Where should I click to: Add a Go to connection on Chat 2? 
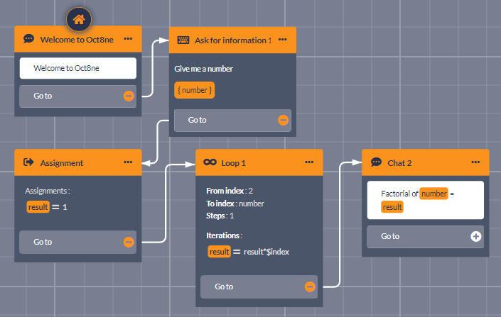point(475,236)
